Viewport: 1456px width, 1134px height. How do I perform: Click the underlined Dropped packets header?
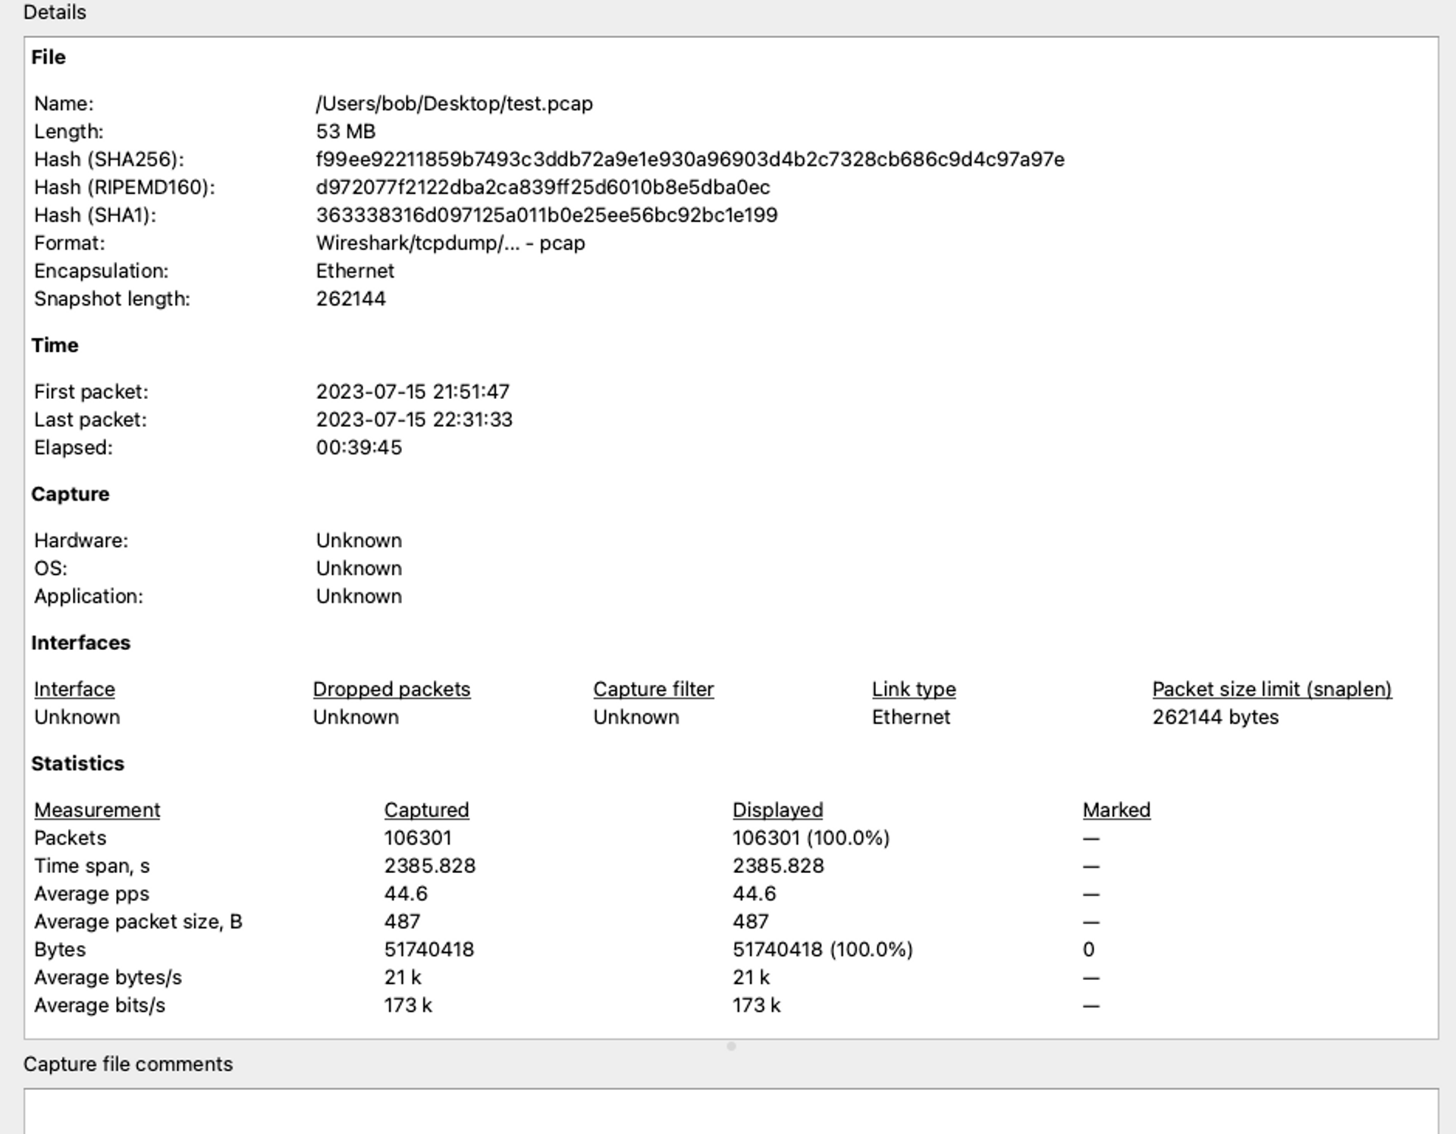391,690
